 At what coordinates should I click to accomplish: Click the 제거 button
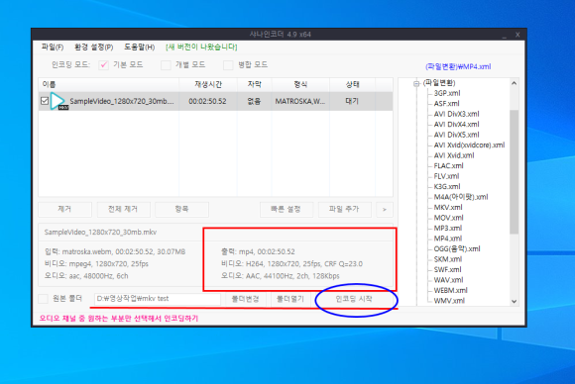pyautogui.click(x=64, y=209)
